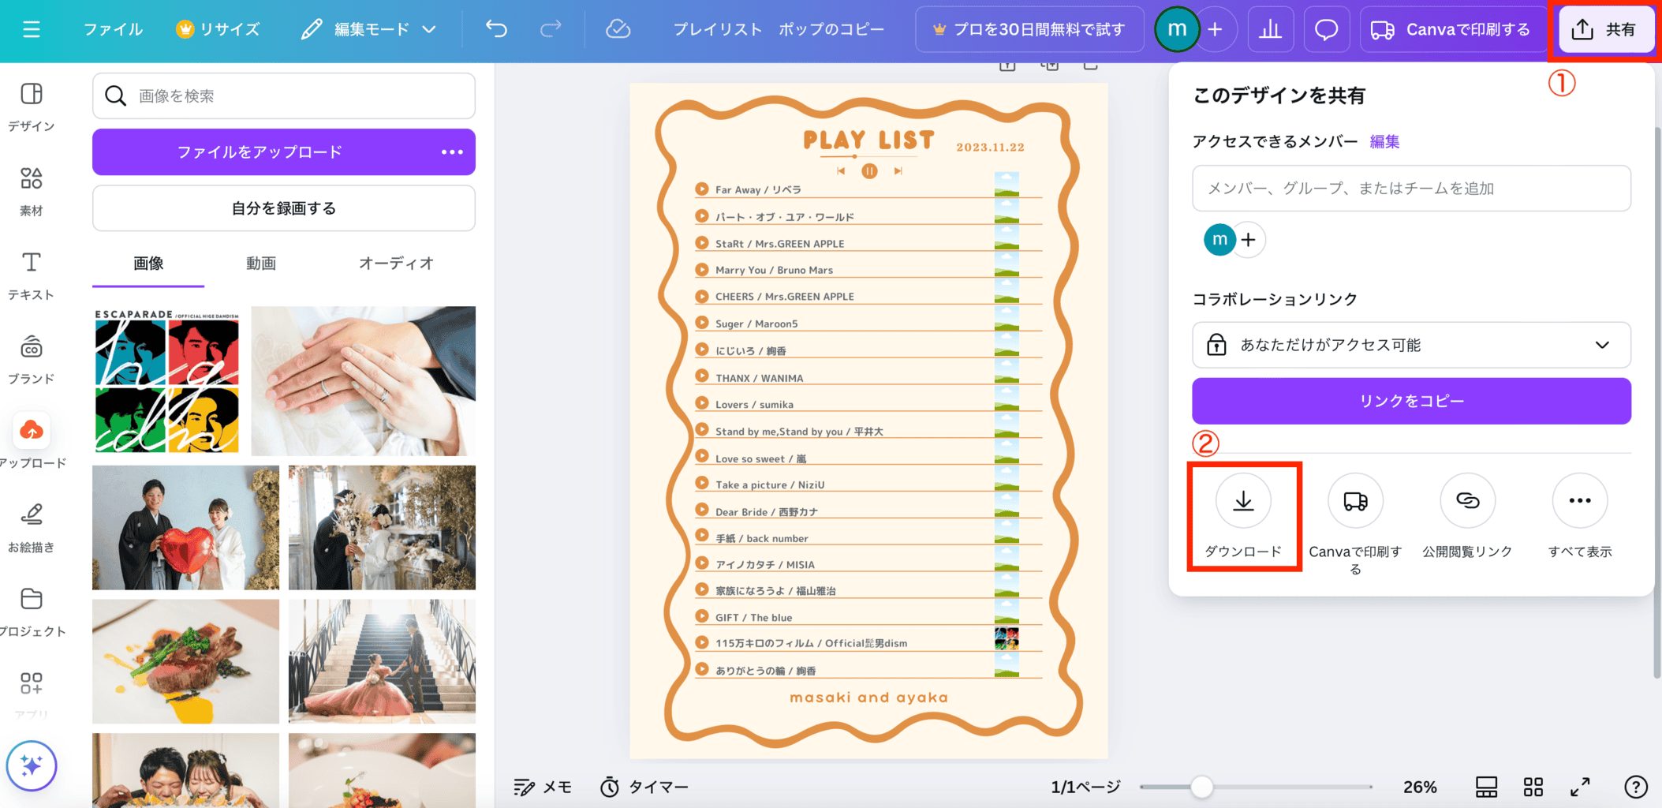Open the analytics bar chart icon

point(1270,30)
